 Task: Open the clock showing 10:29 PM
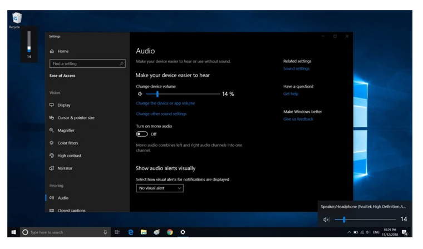(x=390, y=232)
